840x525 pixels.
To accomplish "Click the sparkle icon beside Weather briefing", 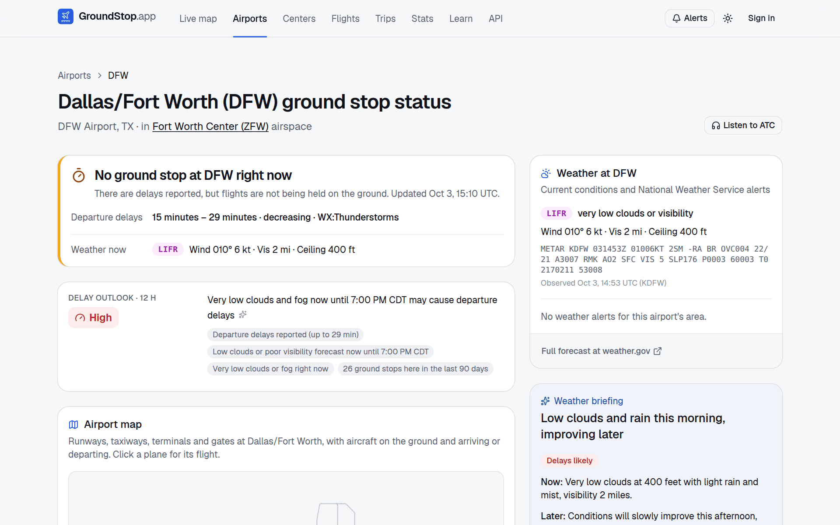I will 545,401.
